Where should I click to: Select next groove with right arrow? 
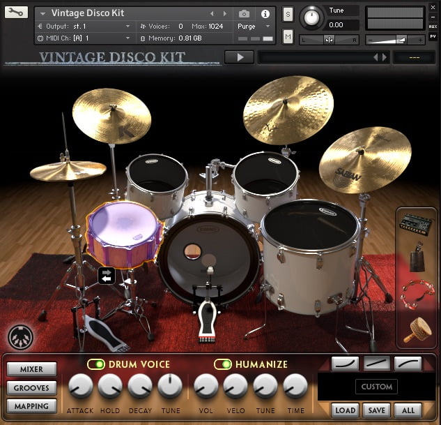click(x=385, y=57)
